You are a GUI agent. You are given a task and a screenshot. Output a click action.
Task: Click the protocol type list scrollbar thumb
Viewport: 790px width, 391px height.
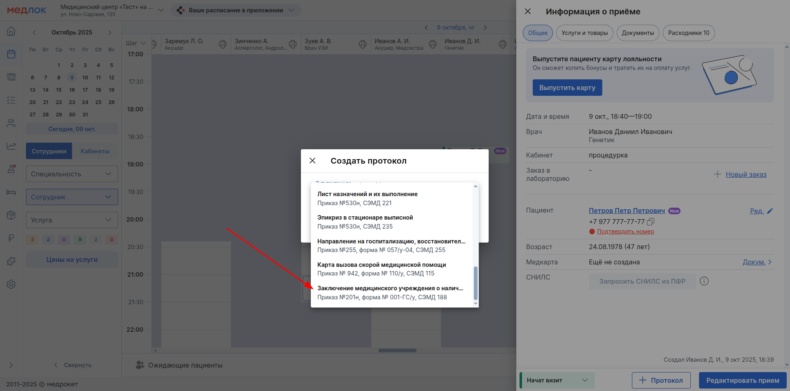coord(475,283)
